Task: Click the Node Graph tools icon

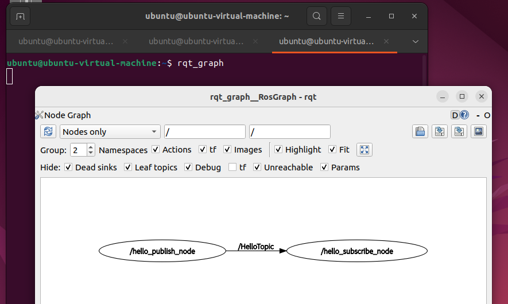Action: (x=39, y=115)
